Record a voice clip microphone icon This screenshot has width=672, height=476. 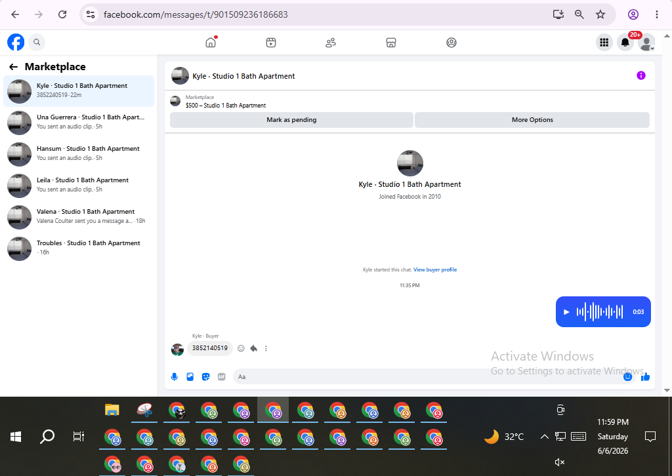point(175,377)
